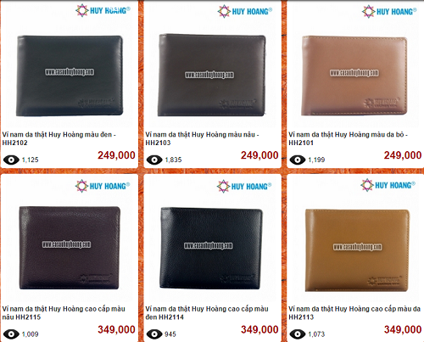Click the Huy Hoang logo above the tan HH2113 wallet
Image resolution: width=424 pixels, height=342 pixels.
tap(388, 185)
